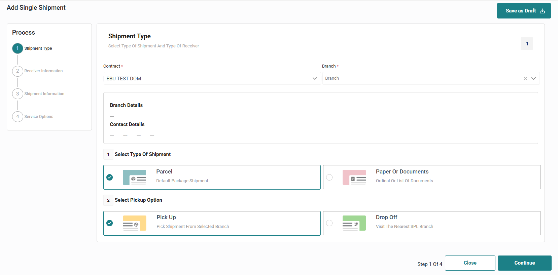This screenshot has height=275, width=558.
Task: Select the Drop Off radio button
Action: click(329, 223)
